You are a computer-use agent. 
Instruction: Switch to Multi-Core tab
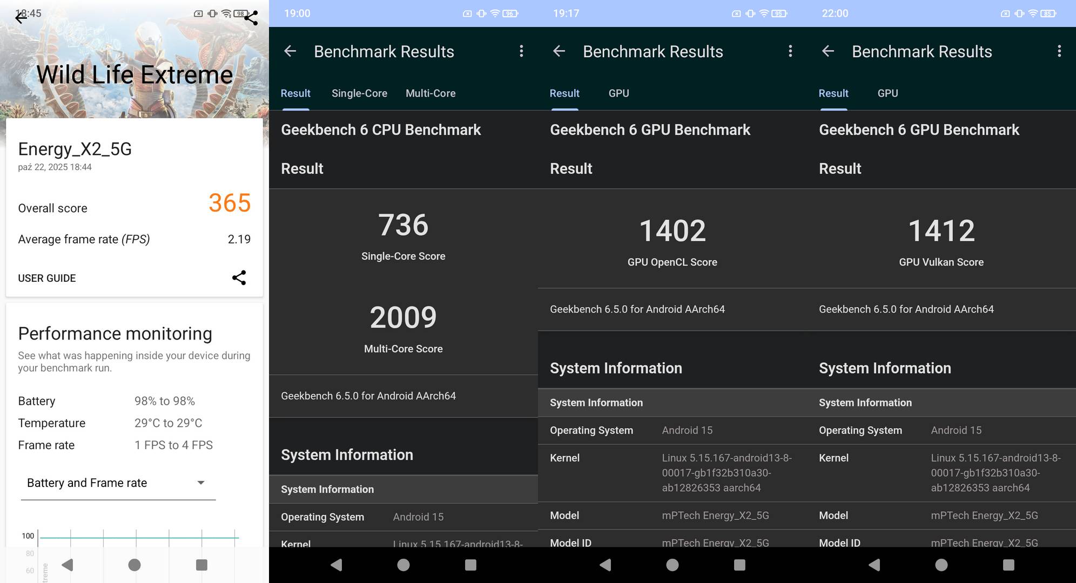[x=431, y=93]
